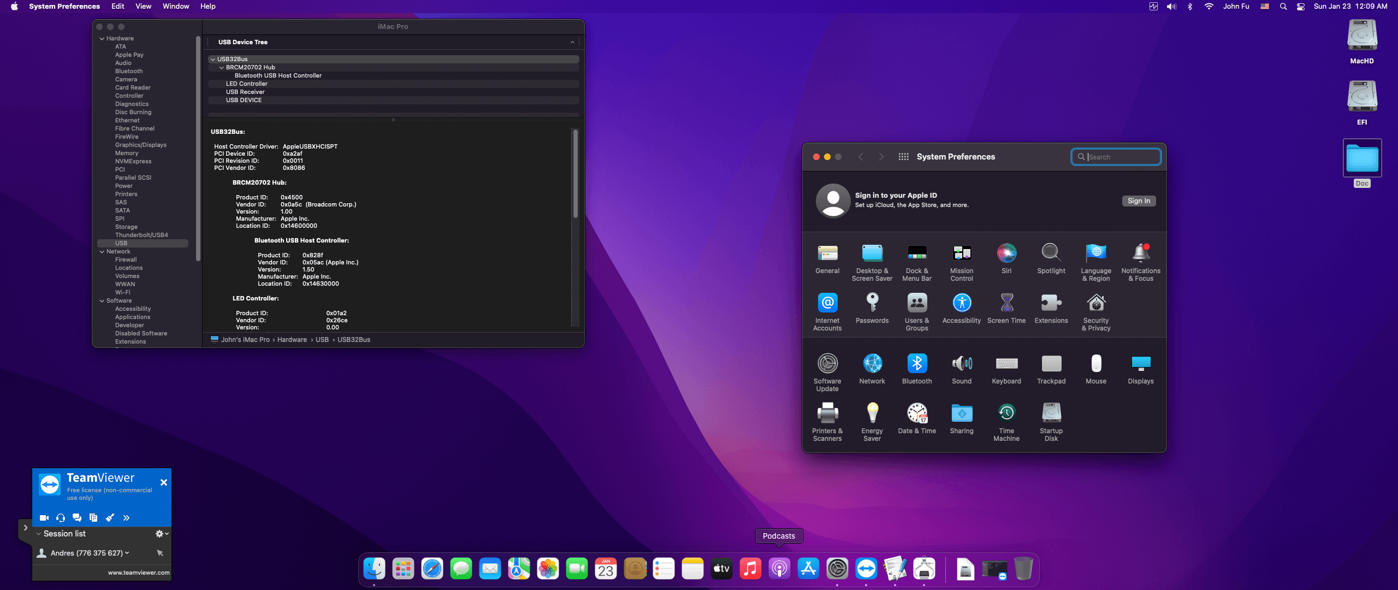Image resolution: width=1398 pixels, height=590 pixels.
Task: Open Network pane in System Preferences
Action: point(872,369)
